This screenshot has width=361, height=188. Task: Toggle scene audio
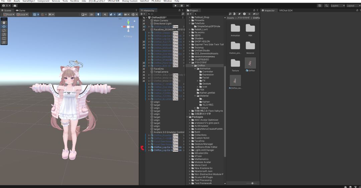pyautogui.click(x=105, y=14)
